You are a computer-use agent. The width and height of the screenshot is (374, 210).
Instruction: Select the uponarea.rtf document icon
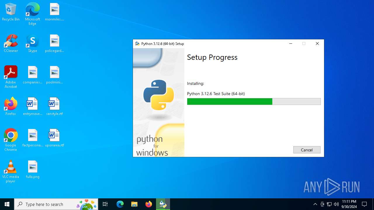(54, 138)
